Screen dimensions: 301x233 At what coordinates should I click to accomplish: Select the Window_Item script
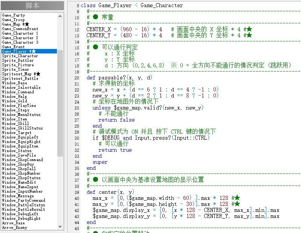point(14,119)
